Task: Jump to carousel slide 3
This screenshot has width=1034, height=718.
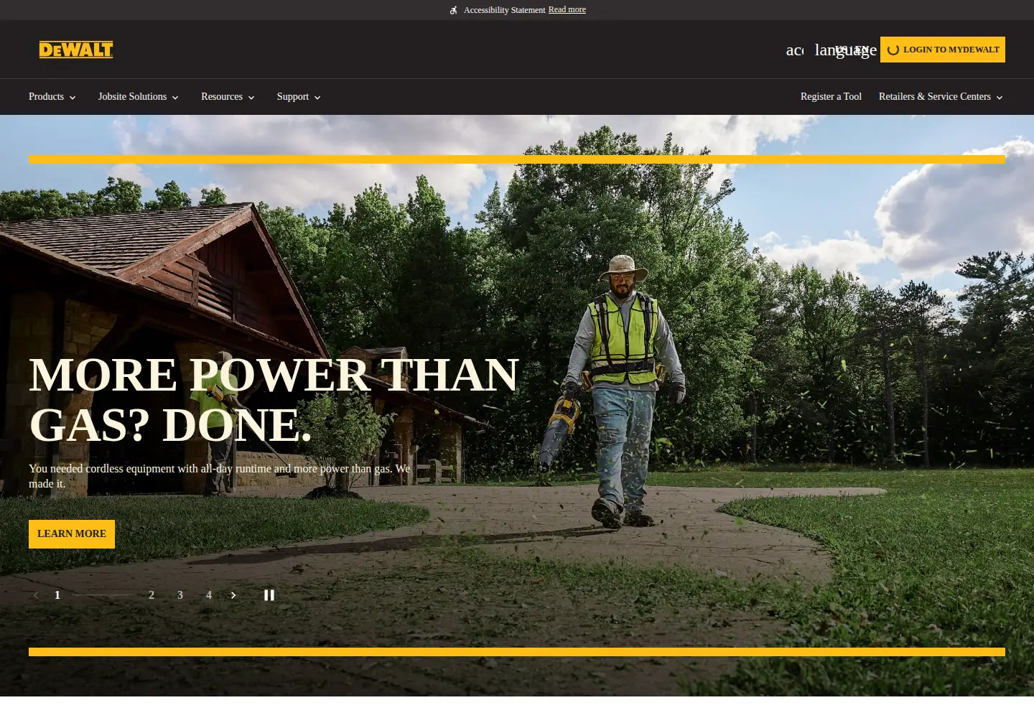Action: 180,595
